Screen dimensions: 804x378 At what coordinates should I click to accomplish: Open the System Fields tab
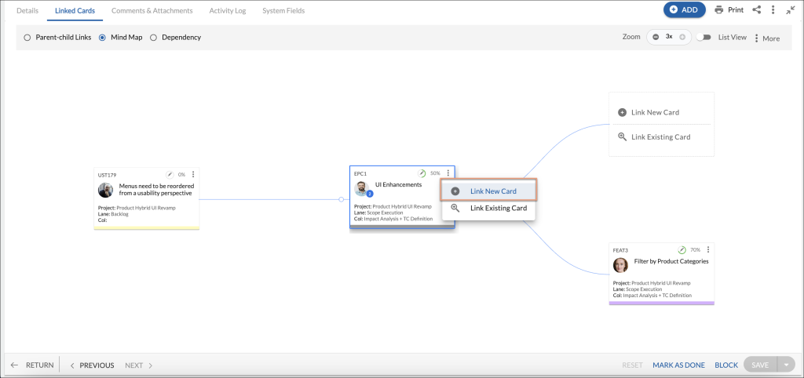click(283, 10)
